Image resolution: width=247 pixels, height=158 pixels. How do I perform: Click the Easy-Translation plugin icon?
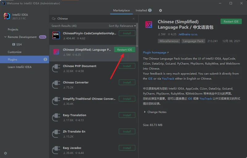point(56,117)
